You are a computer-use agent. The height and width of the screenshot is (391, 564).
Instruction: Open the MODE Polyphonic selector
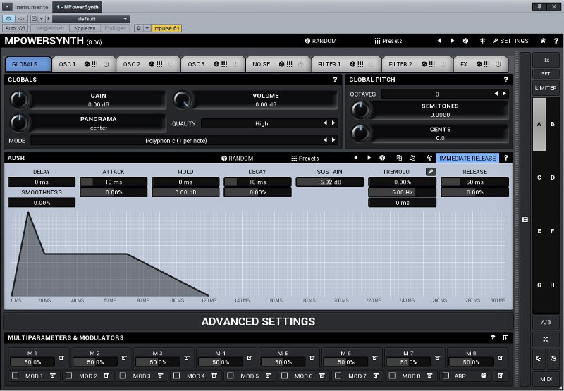(x=176, y=140)
